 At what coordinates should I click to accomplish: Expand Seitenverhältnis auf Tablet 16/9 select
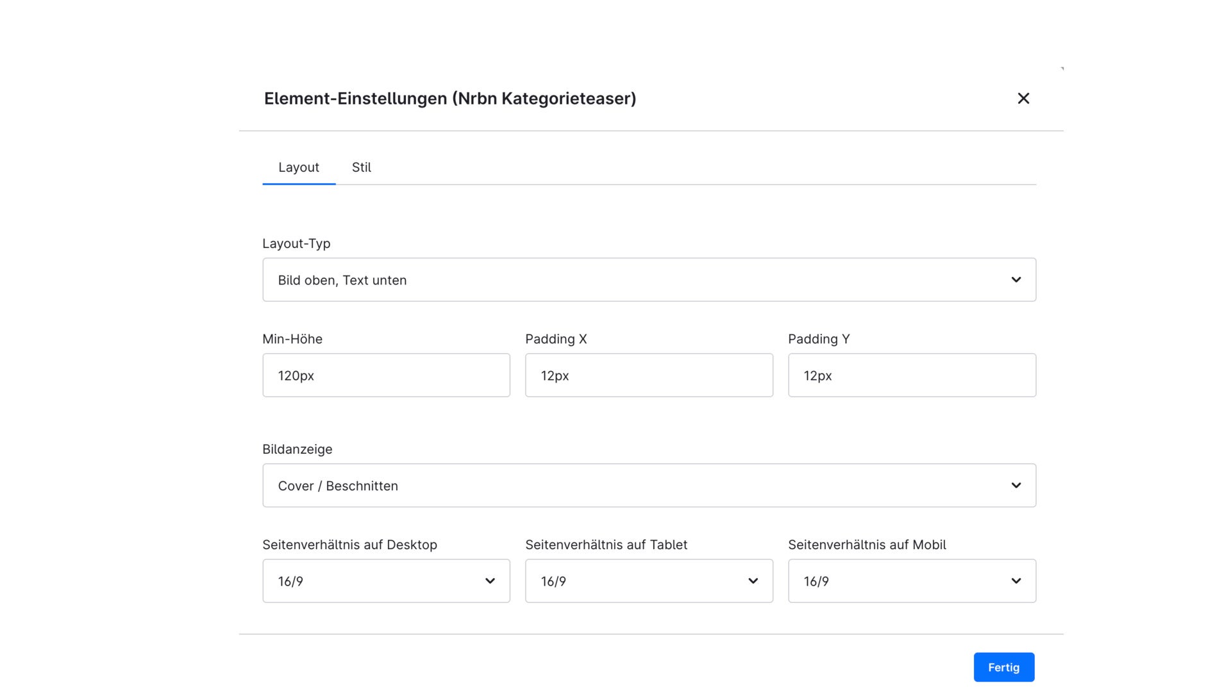pyautogui.click(x=649, y=581)
